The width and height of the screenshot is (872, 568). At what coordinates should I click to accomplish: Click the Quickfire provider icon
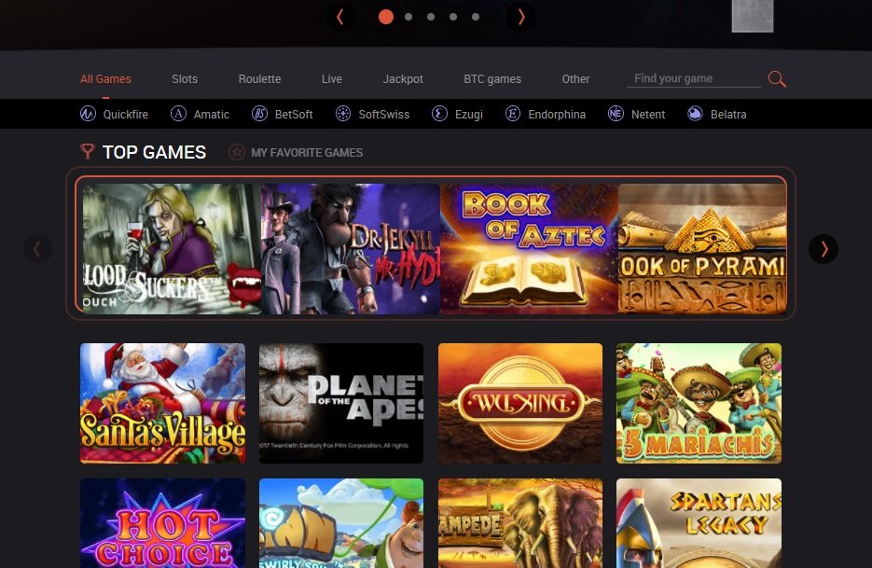tap(88, 114)
